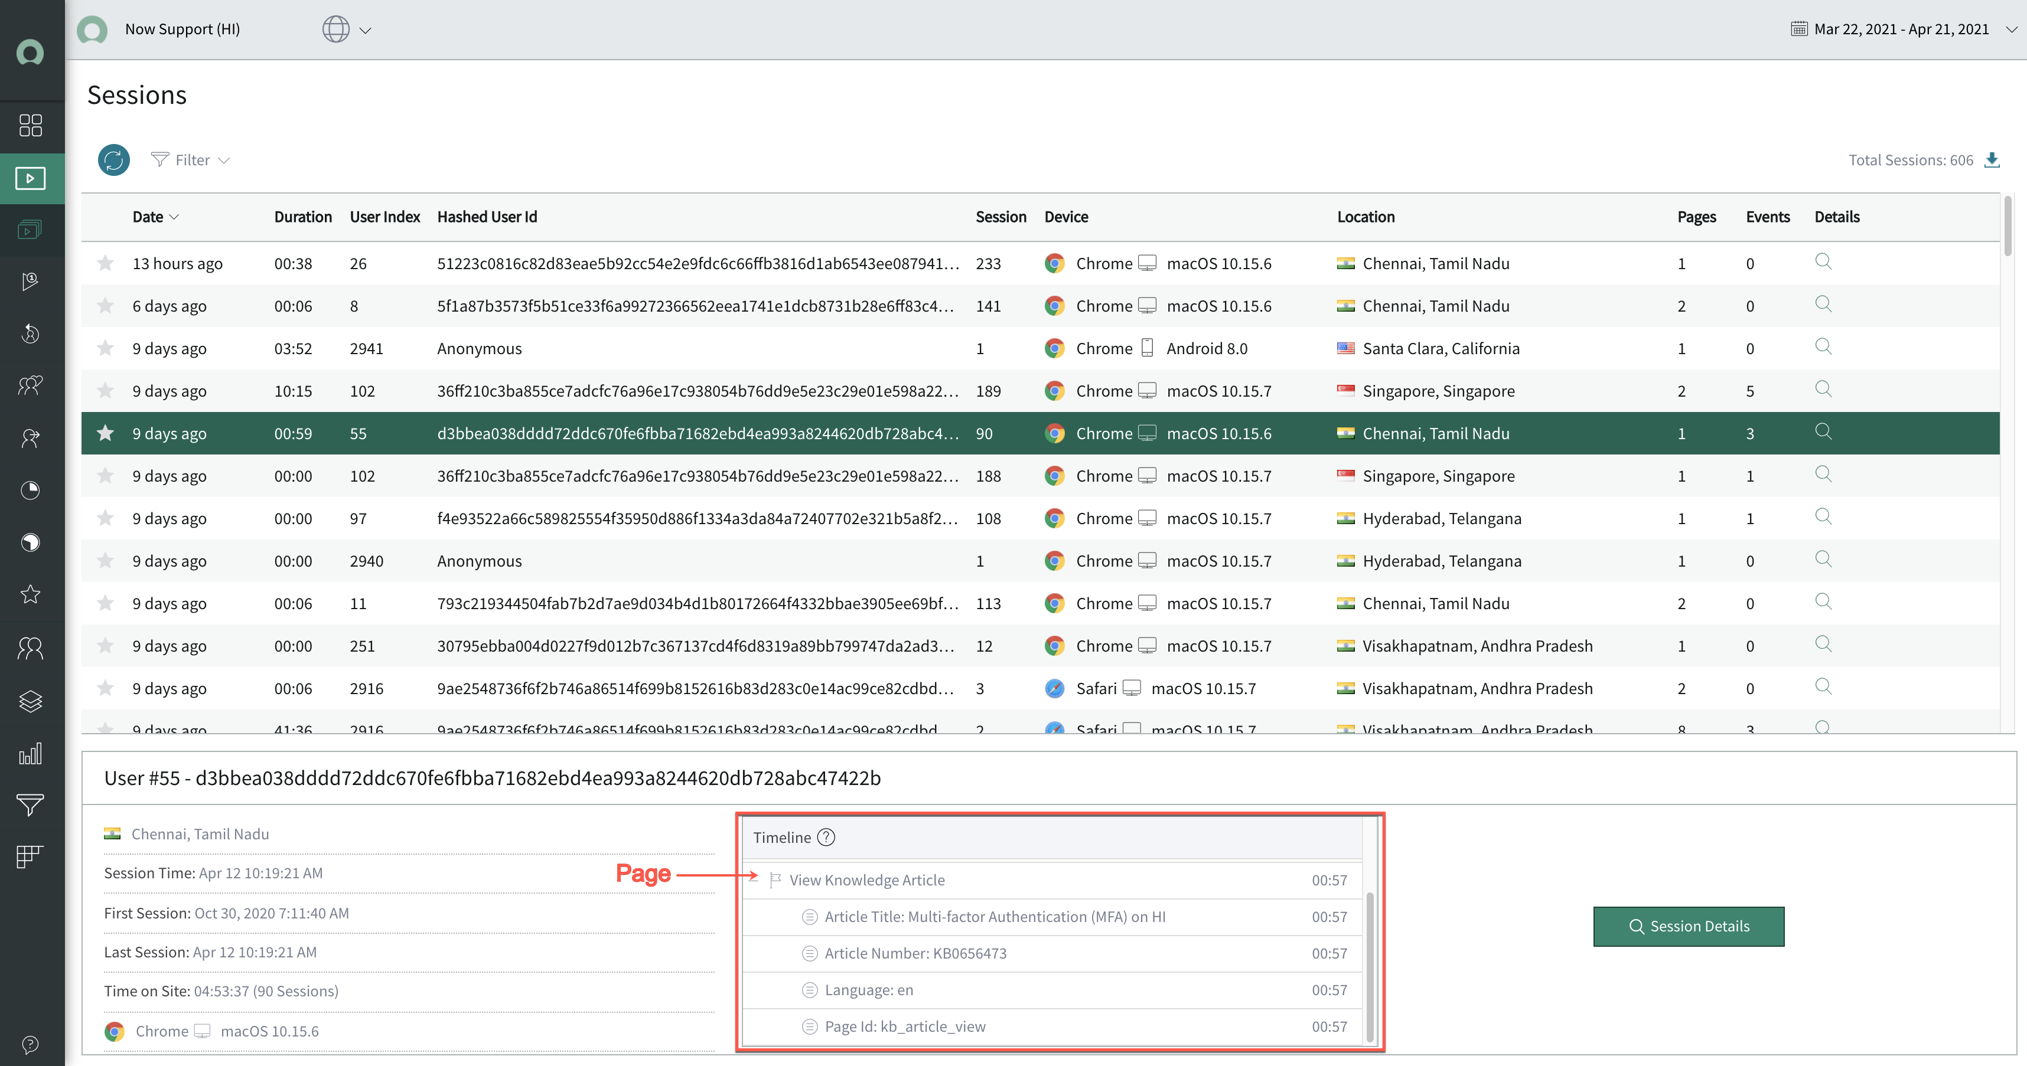Click the Location column header
Screen dimensions: 2027x1066
(1366, 217)
